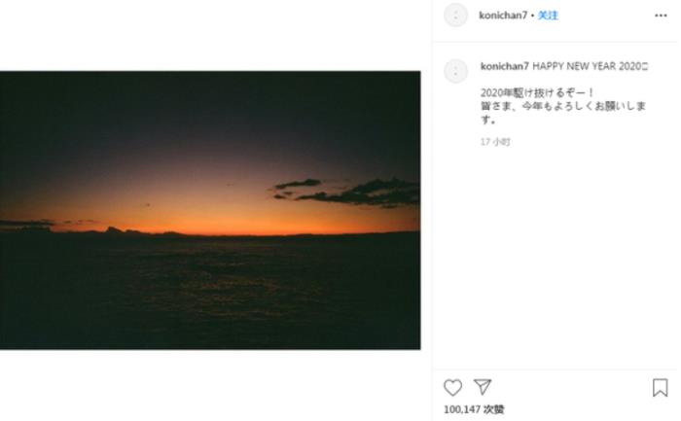Share the post via paper plane icon
Viewport: 681px width, 421px height.
click(x=483, y=387)
